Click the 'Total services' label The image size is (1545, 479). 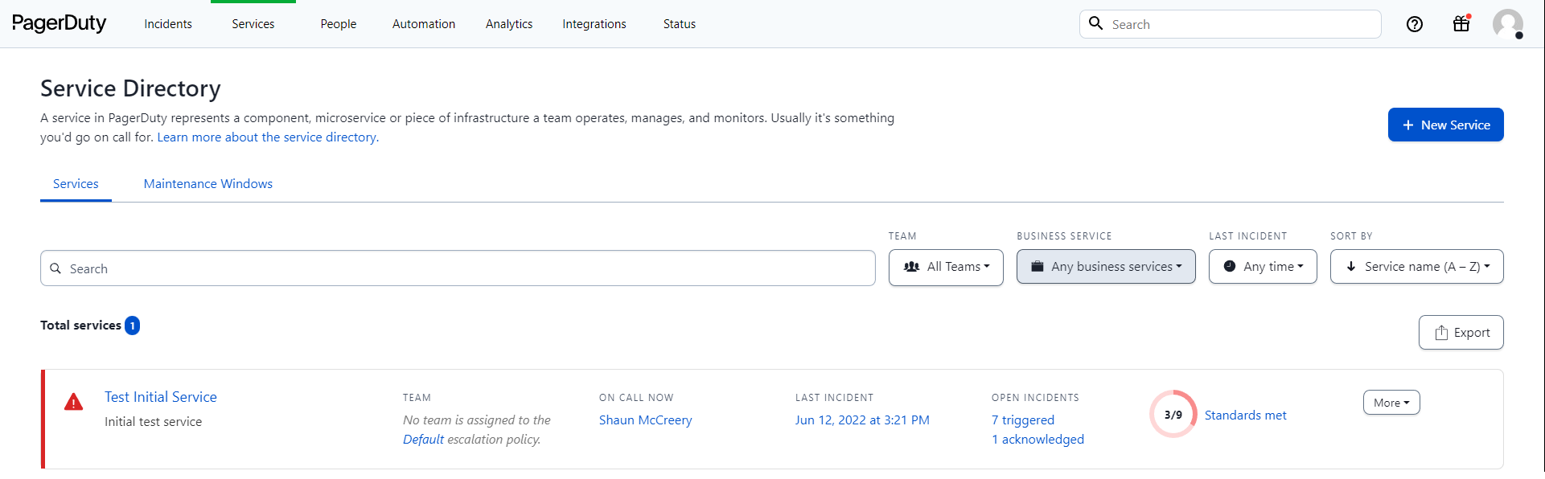(x=80, y=325)
